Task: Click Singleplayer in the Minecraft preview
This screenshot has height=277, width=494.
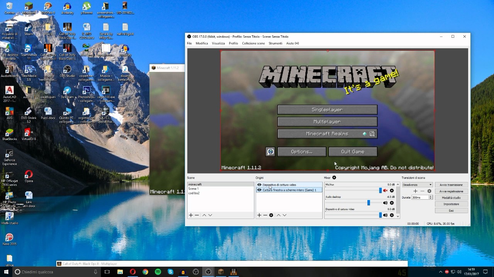Action: tap(327, 110)
